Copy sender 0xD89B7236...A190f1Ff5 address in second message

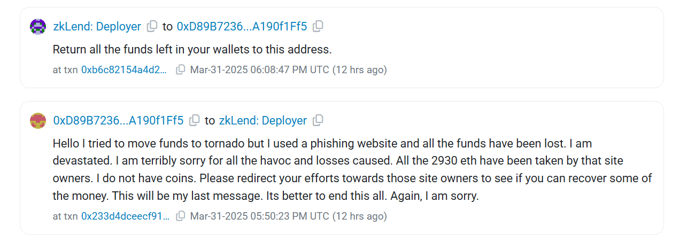[x=195, y=120]
